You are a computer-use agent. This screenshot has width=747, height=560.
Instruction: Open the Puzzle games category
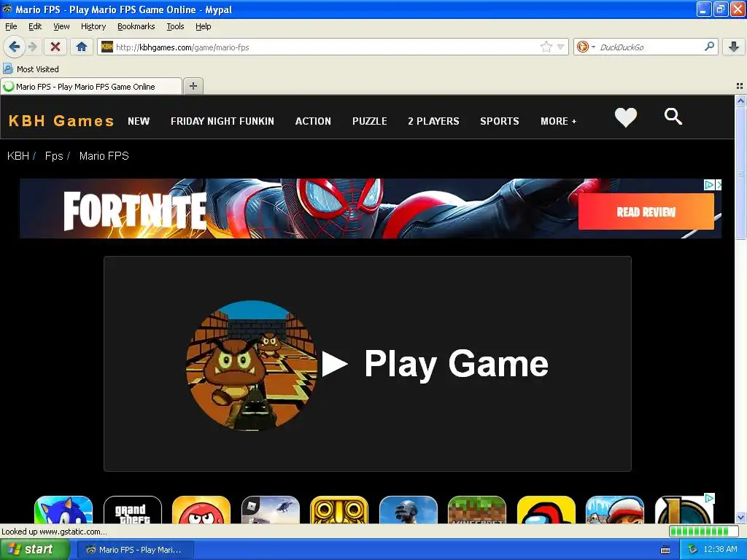[370, 121]
